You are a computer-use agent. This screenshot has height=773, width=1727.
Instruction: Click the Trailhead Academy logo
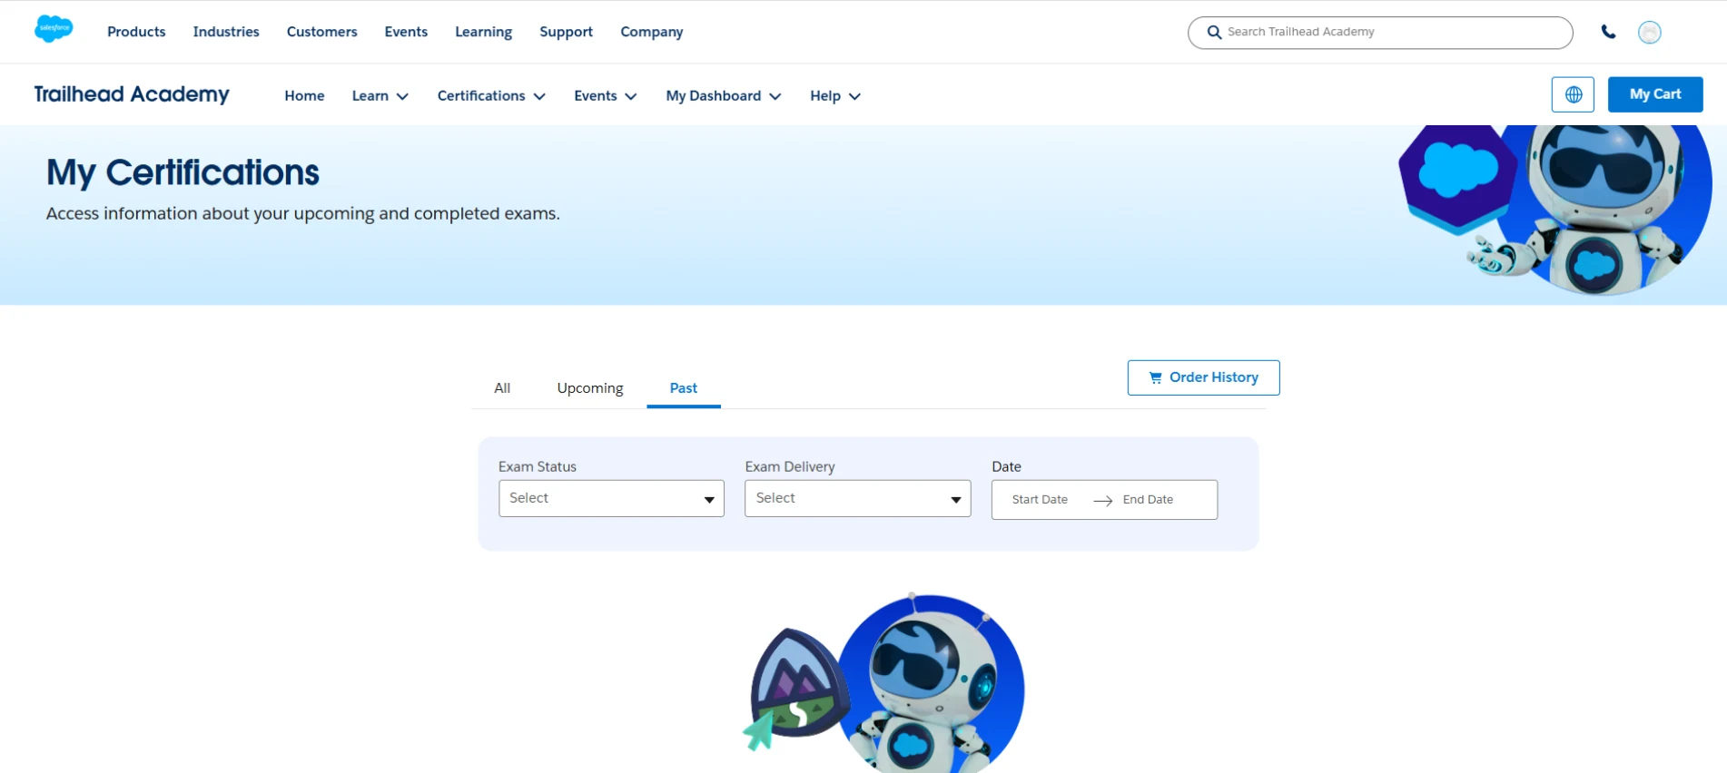132,94
